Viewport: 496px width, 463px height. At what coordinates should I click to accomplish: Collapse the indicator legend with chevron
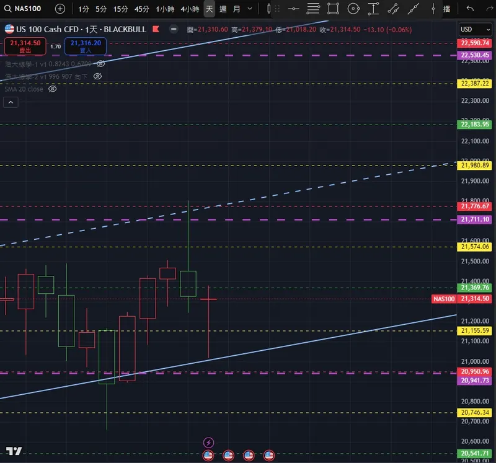pos(11,102)
